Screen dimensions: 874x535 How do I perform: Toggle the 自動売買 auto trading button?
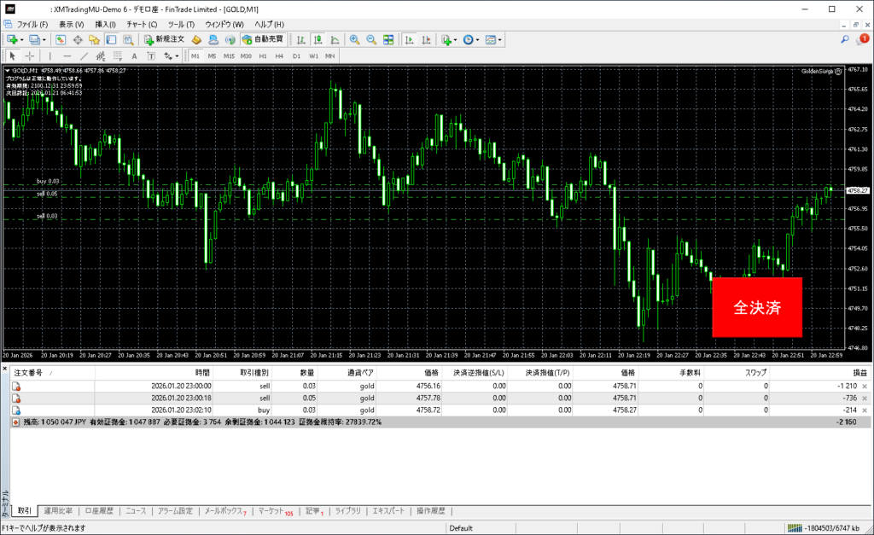[263, 39]
